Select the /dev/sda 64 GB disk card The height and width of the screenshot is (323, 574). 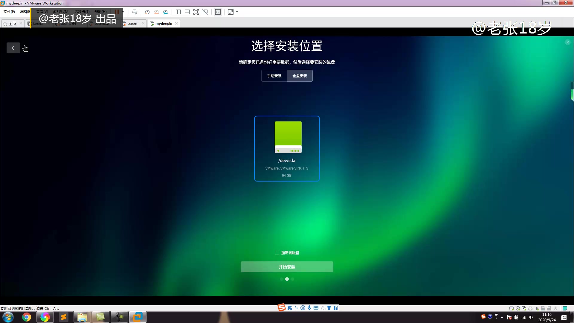click(x=287, y=148)
